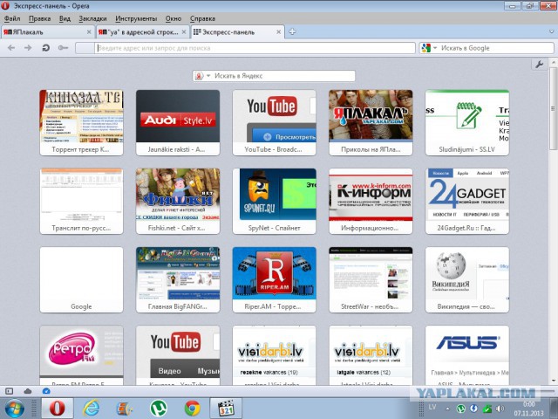Reload the page with the refresh icon
Image resolution: width=558 pixels, height=419 pixels.
[45, 48]
